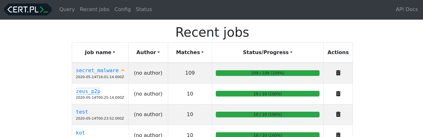Click the test job matches count

tap(190, 115)
